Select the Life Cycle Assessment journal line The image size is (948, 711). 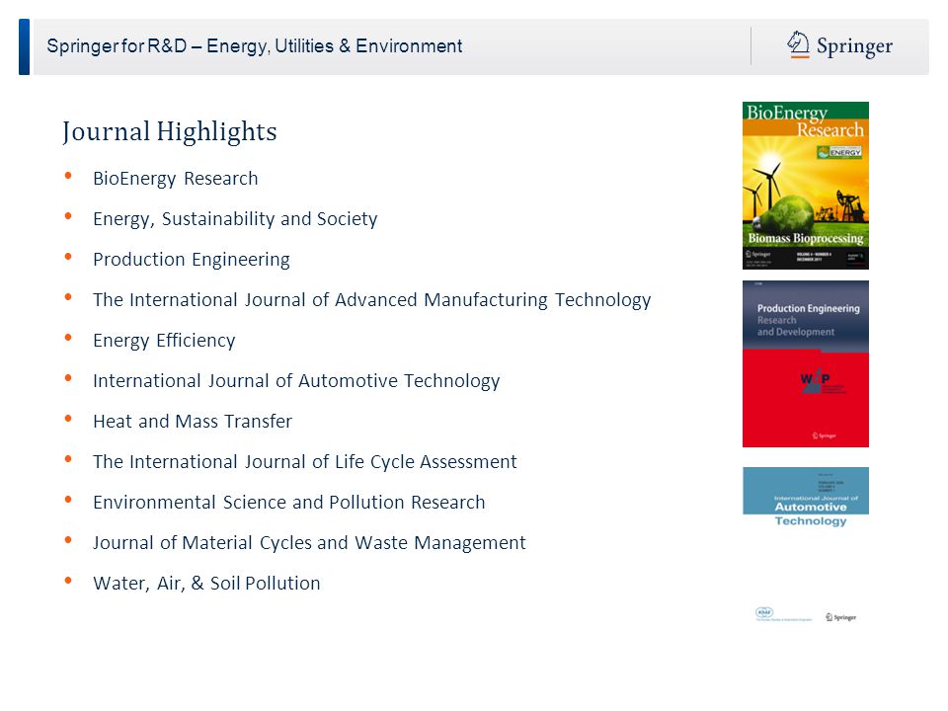pos(305,462)
